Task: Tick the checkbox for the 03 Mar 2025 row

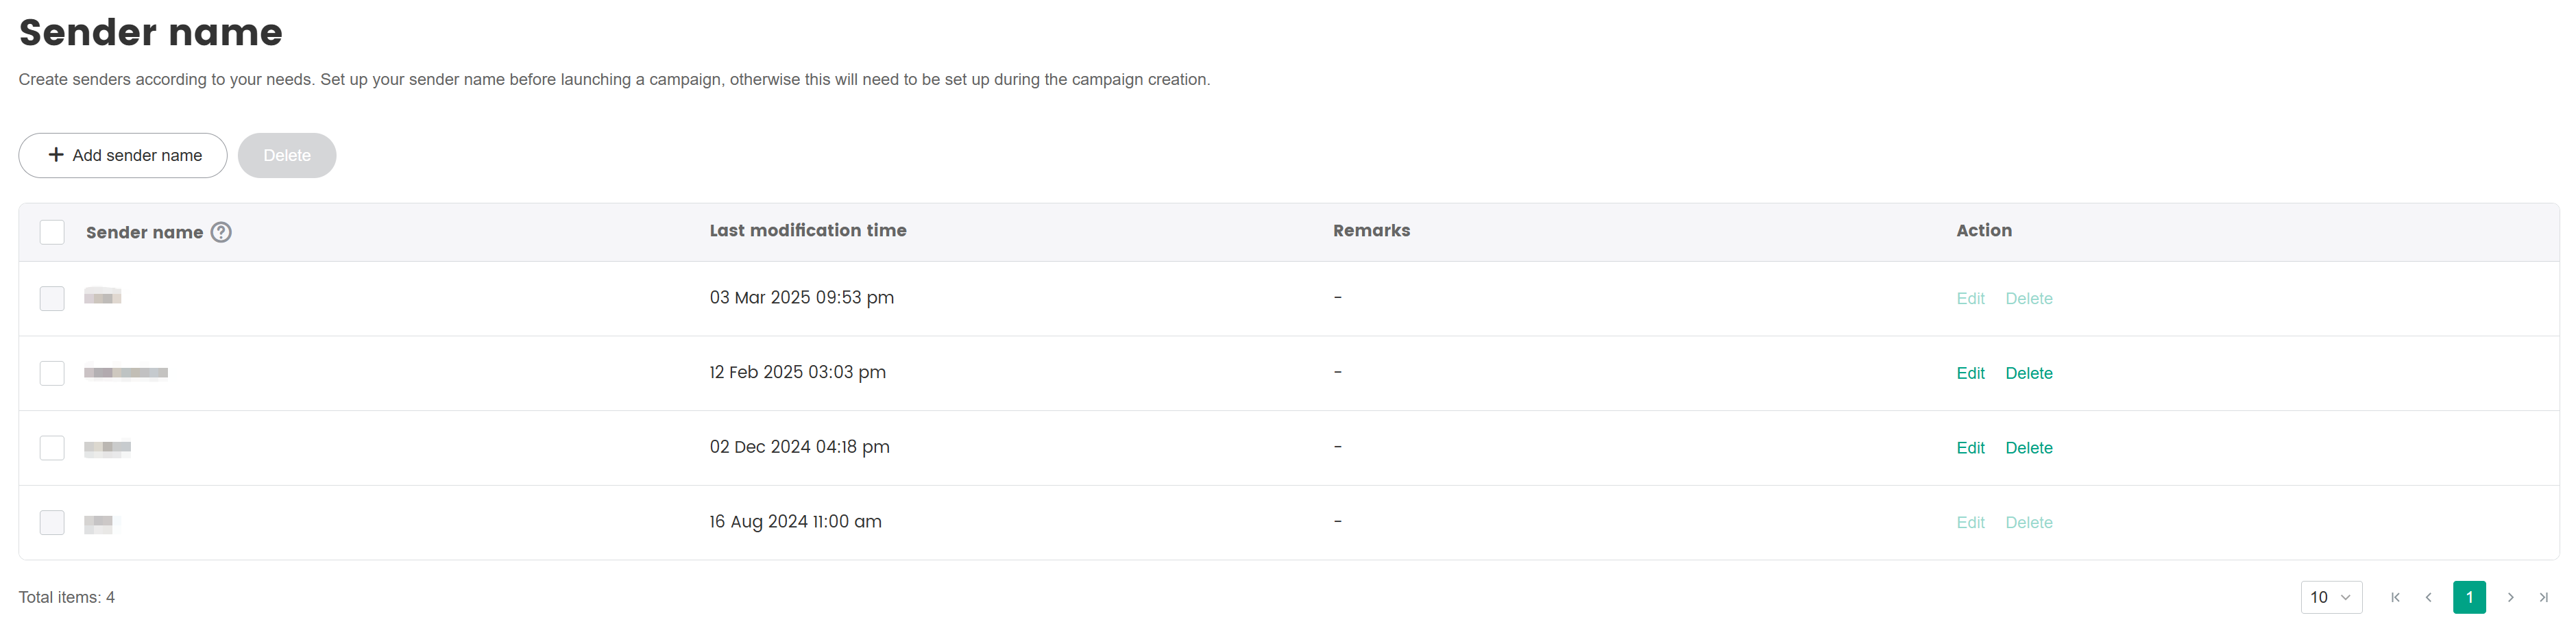Action: click(x=52, y=298)
